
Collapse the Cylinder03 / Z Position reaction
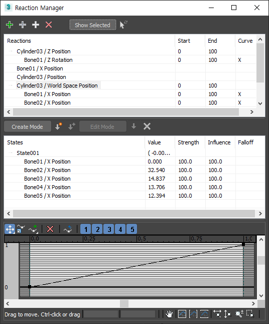pos(11,51)
